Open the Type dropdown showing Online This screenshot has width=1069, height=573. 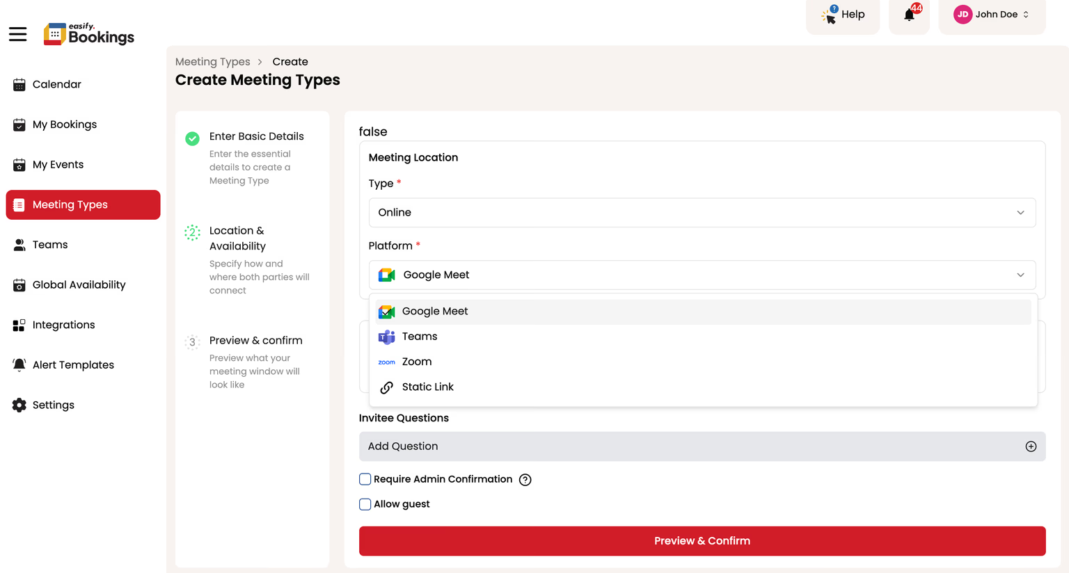click(x=702, y=213)
